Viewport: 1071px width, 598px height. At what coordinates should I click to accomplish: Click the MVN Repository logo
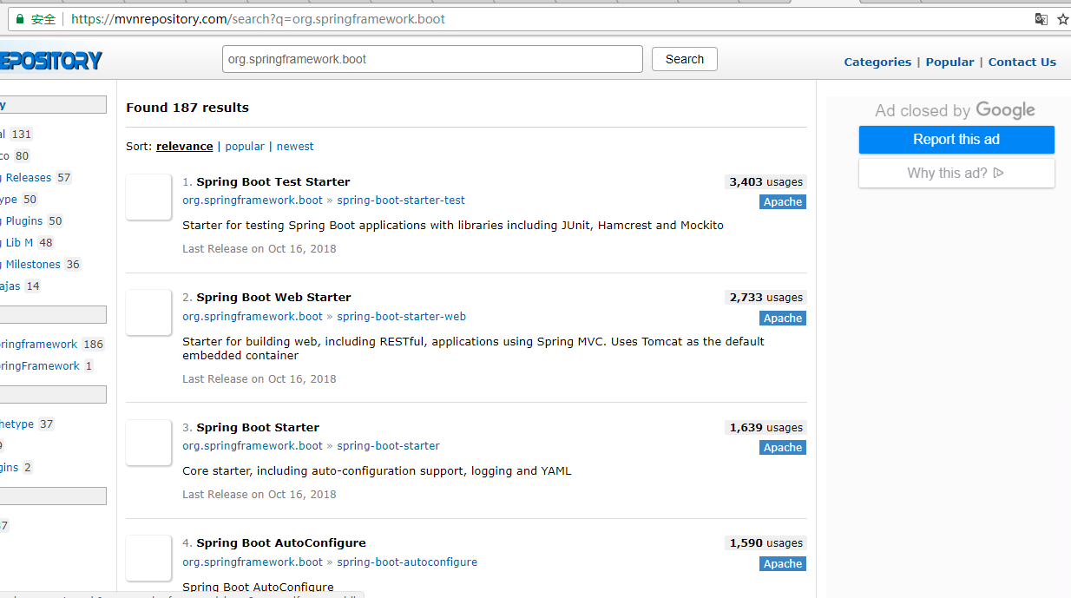[x=50, y=61]
